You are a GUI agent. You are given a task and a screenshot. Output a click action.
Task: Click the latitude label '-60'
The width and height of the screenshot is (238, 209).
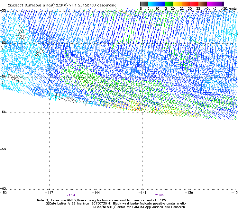3,189
